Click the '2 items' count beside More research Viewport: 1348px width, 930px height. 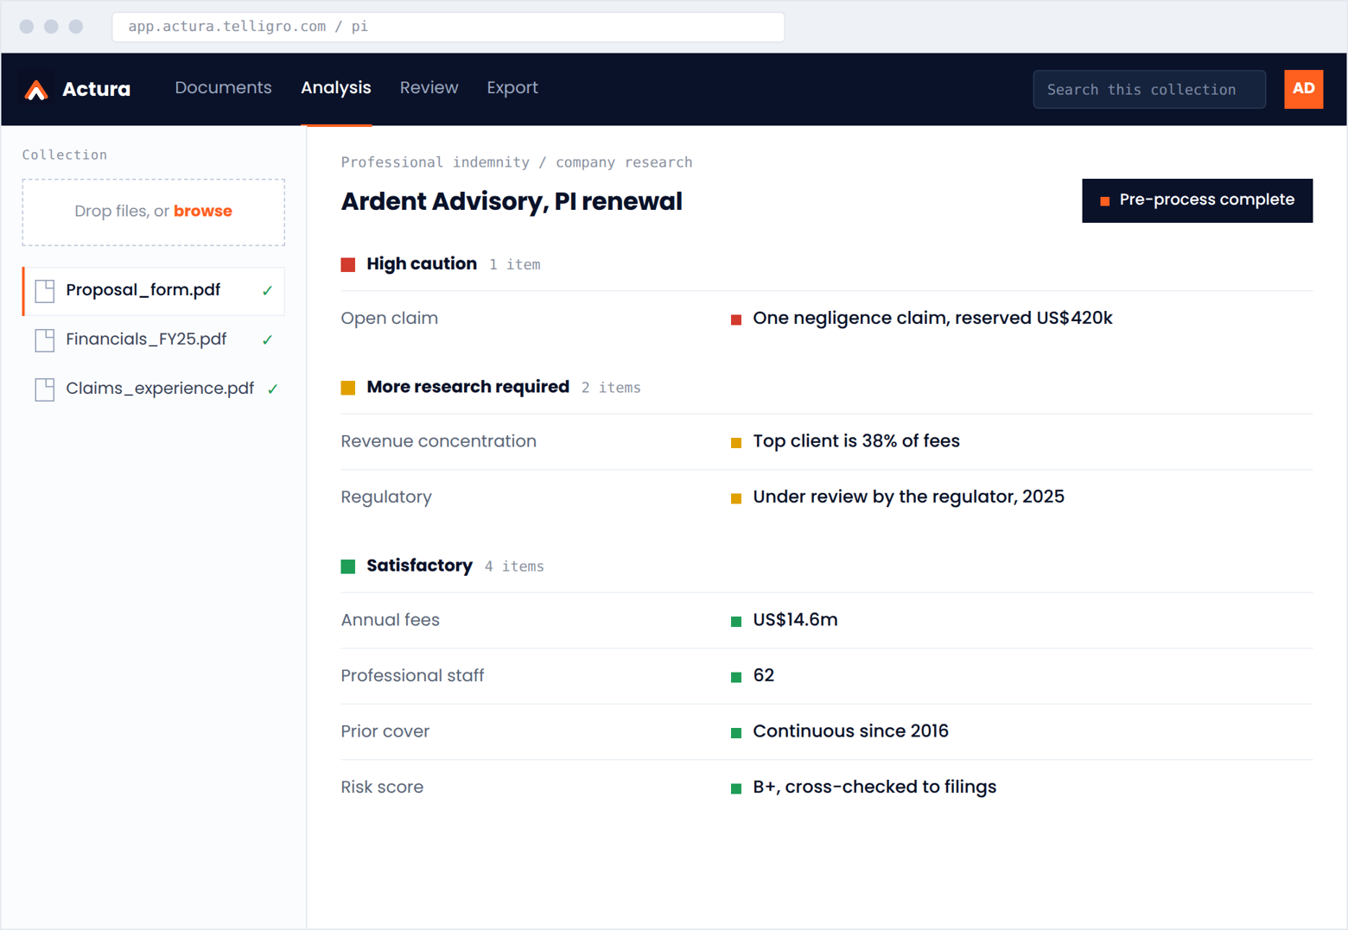coord(611,388)
